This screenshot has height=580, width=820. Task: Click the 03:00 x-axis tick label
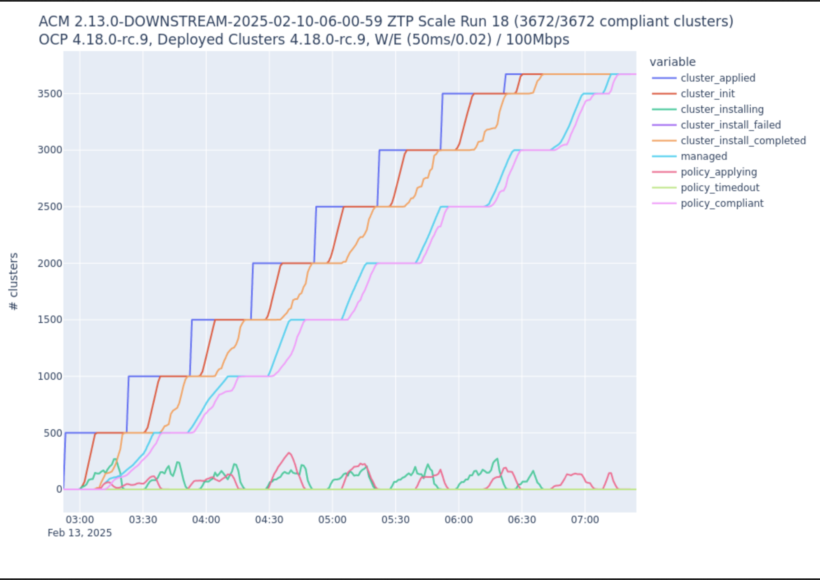(x=80, y=519)
